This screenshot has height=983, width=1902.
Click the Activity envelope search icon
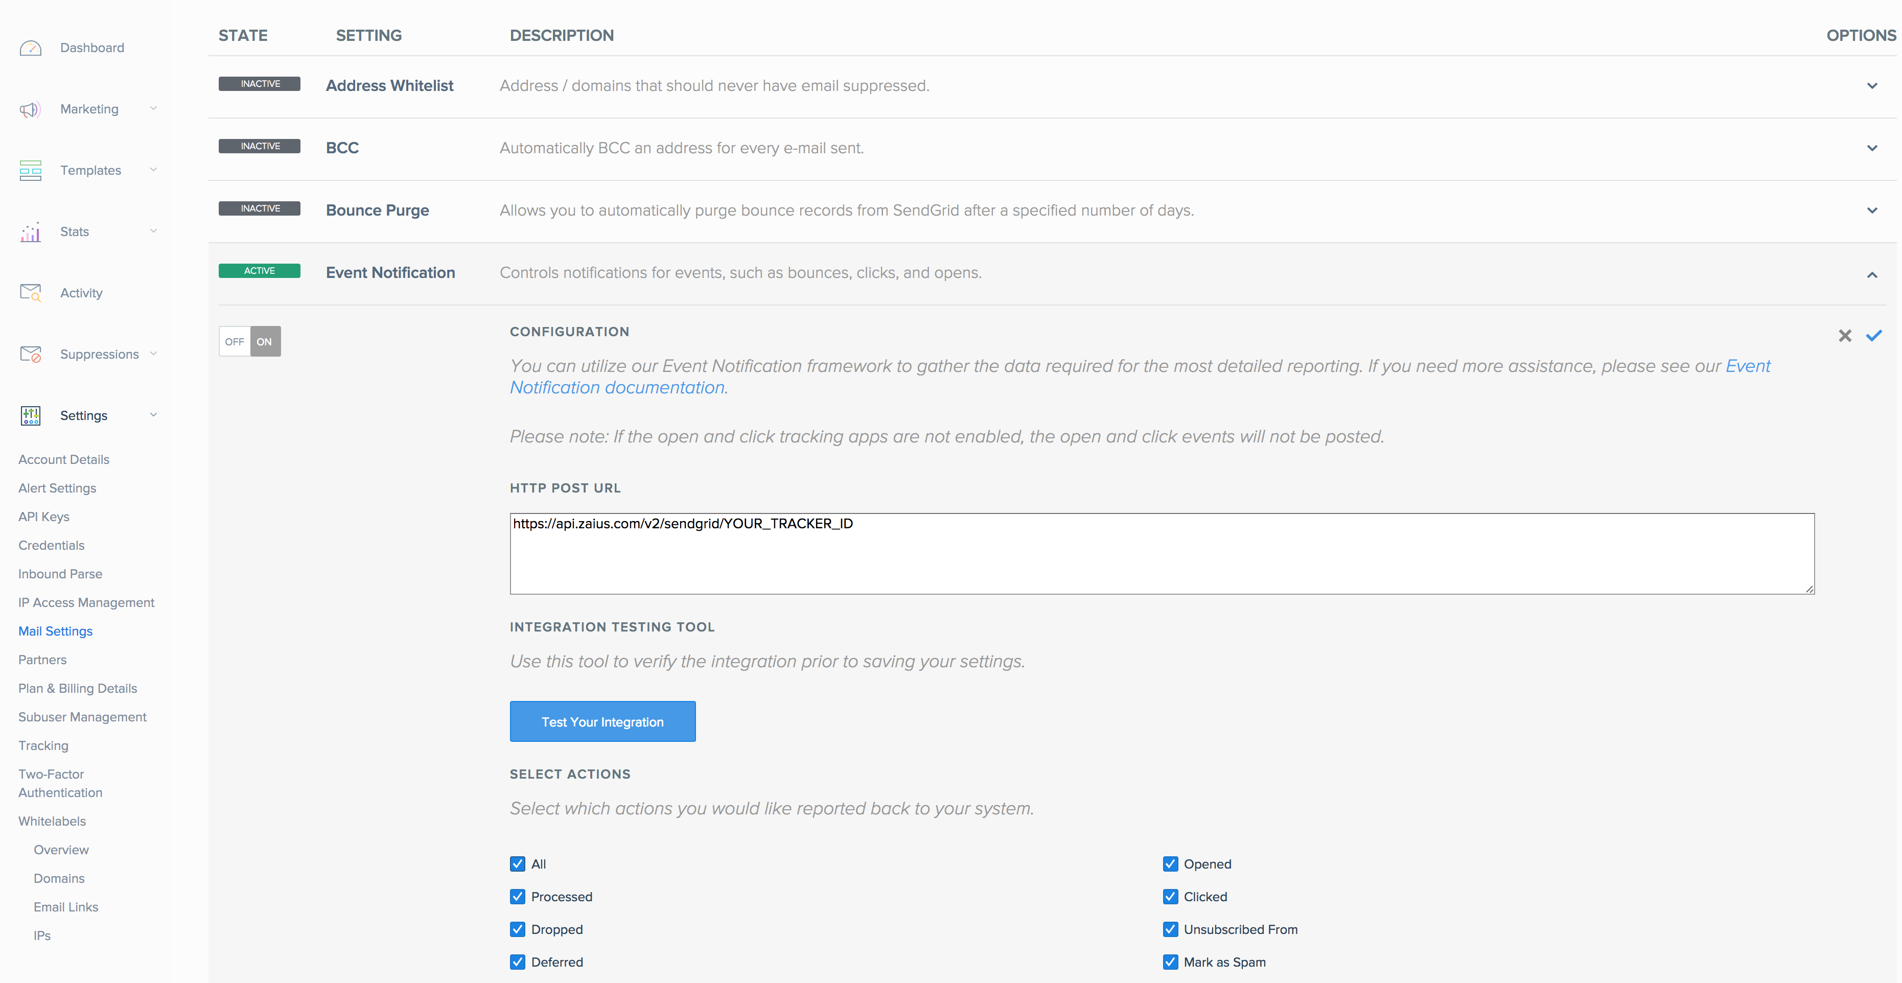click(30, 293)
